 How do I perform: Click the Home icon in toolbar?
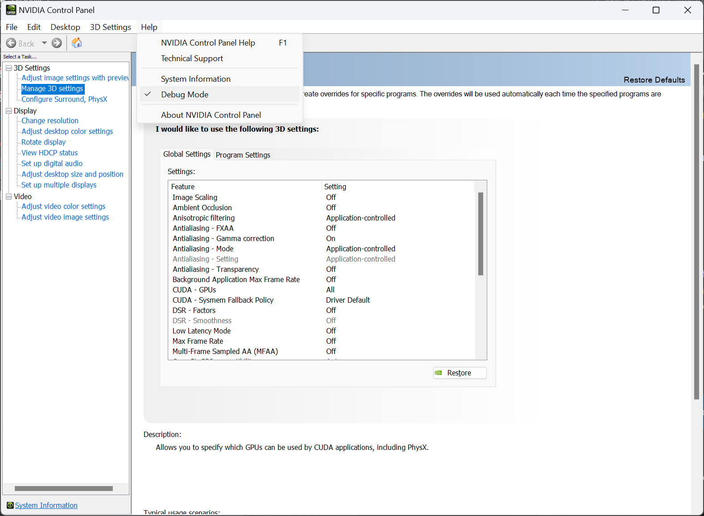click(77, 43)
